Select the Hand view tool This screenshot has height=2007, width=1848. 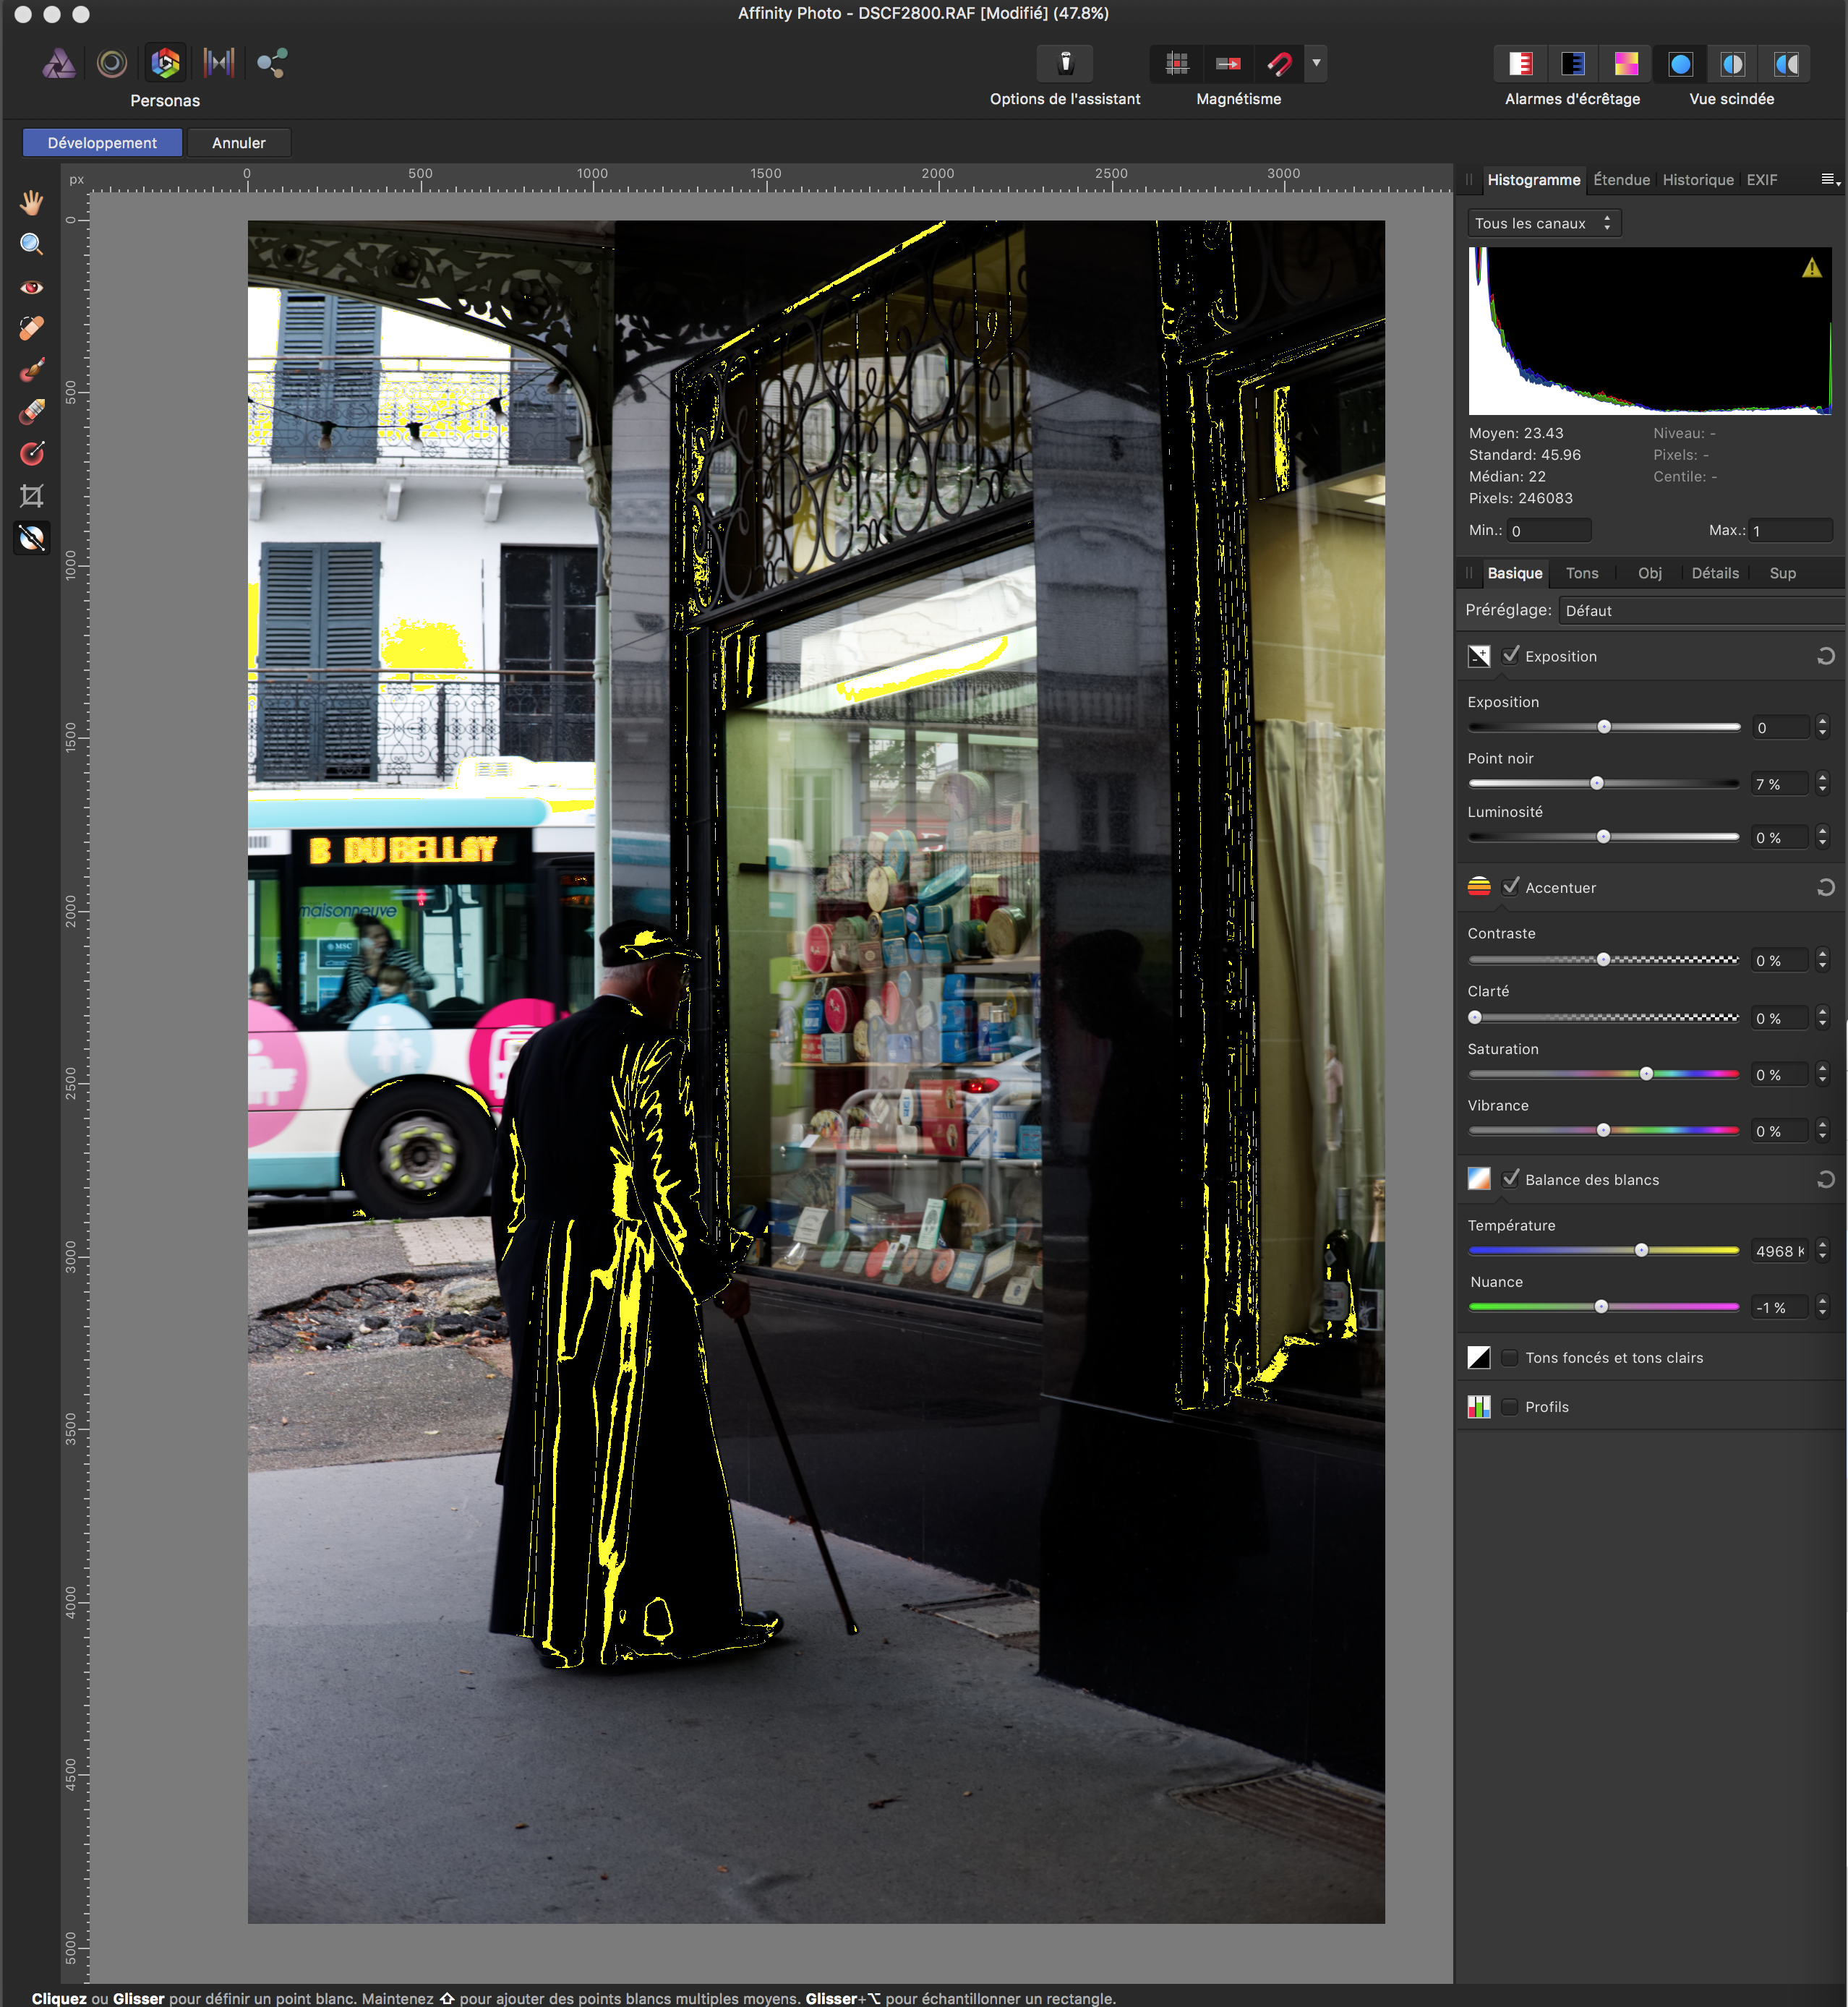point(31,203)
